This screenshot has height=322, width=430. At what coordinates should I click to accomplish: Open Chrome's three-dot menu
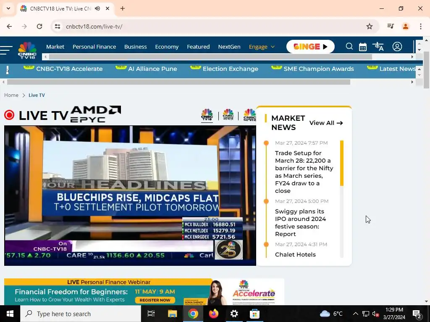[x=420, y=26]
